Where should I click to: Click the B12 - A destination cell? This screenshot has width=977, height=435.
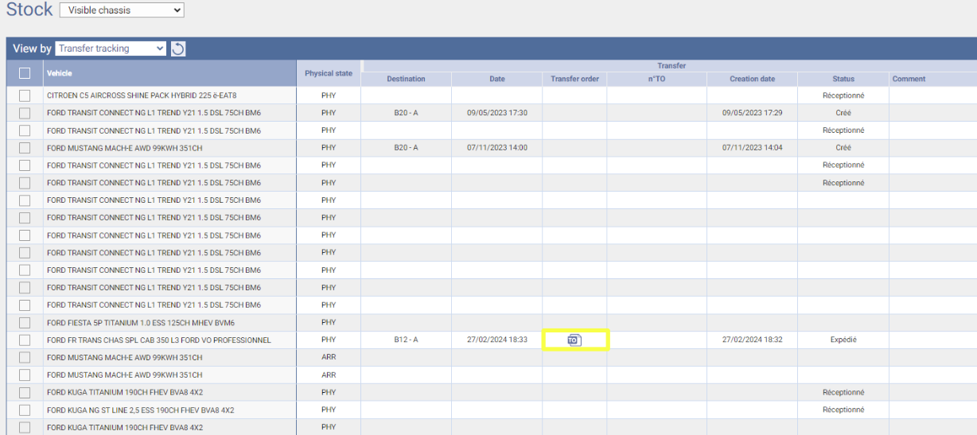click(x=406, y=340)
